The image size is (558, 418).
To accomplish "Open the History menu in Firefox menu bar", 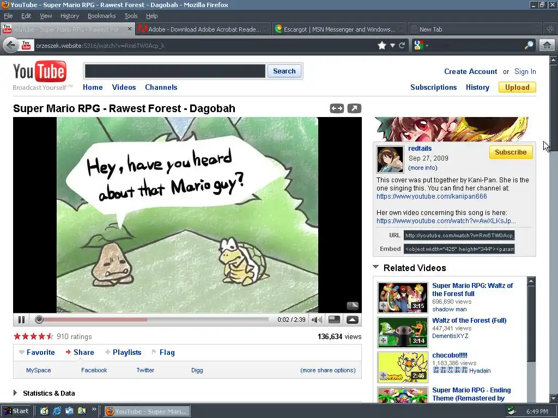I will [69, 16].
